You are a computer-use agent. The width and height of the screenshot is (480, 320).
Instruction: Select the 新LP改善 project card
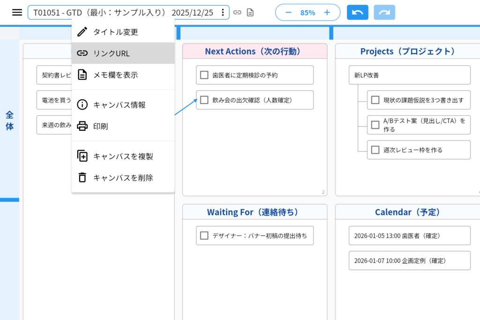pos(409,75)
